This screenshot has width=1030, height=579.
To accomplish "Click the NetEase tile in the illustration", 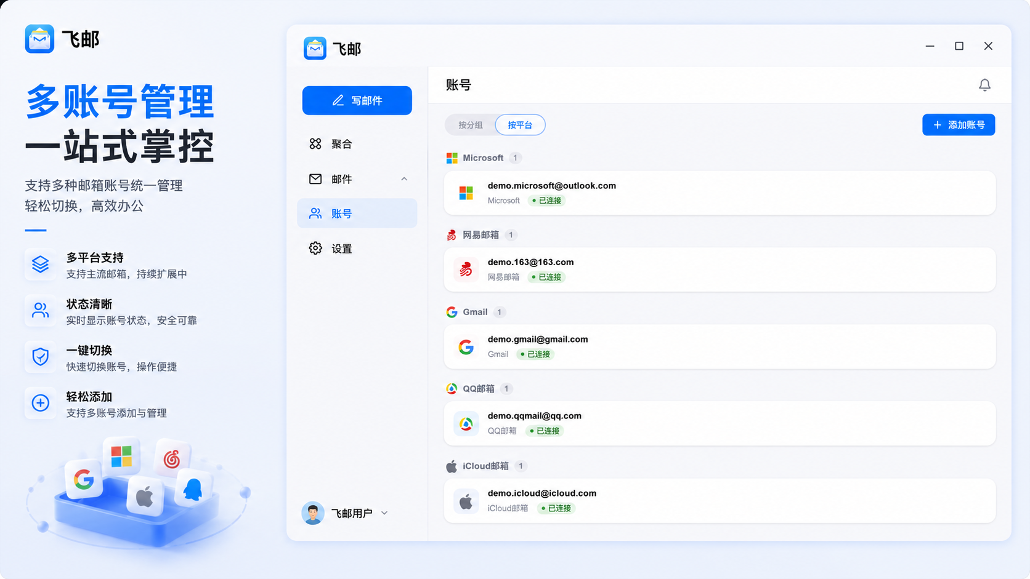I will click(172, 458).
